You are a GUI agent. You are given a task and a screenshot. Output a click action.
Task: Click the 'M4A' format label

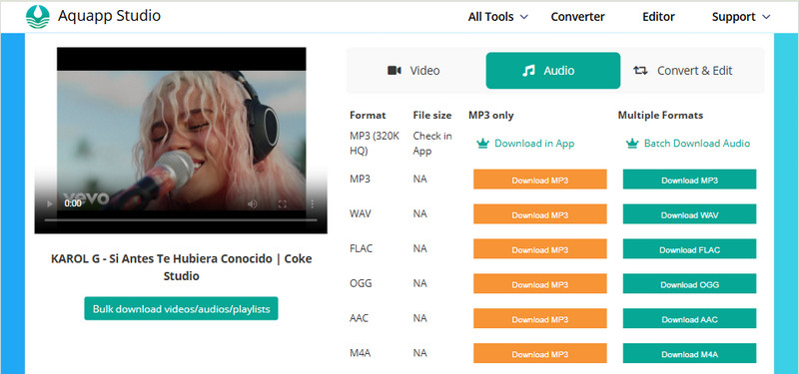pyautogui.click(x=361, y=353)
